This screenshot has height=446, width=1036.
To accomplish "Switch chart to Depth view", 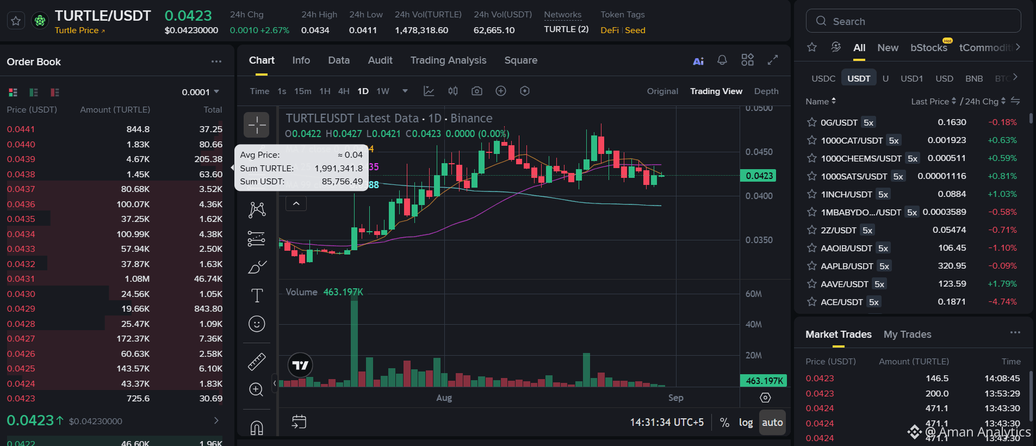I will [x=766, y=91].
